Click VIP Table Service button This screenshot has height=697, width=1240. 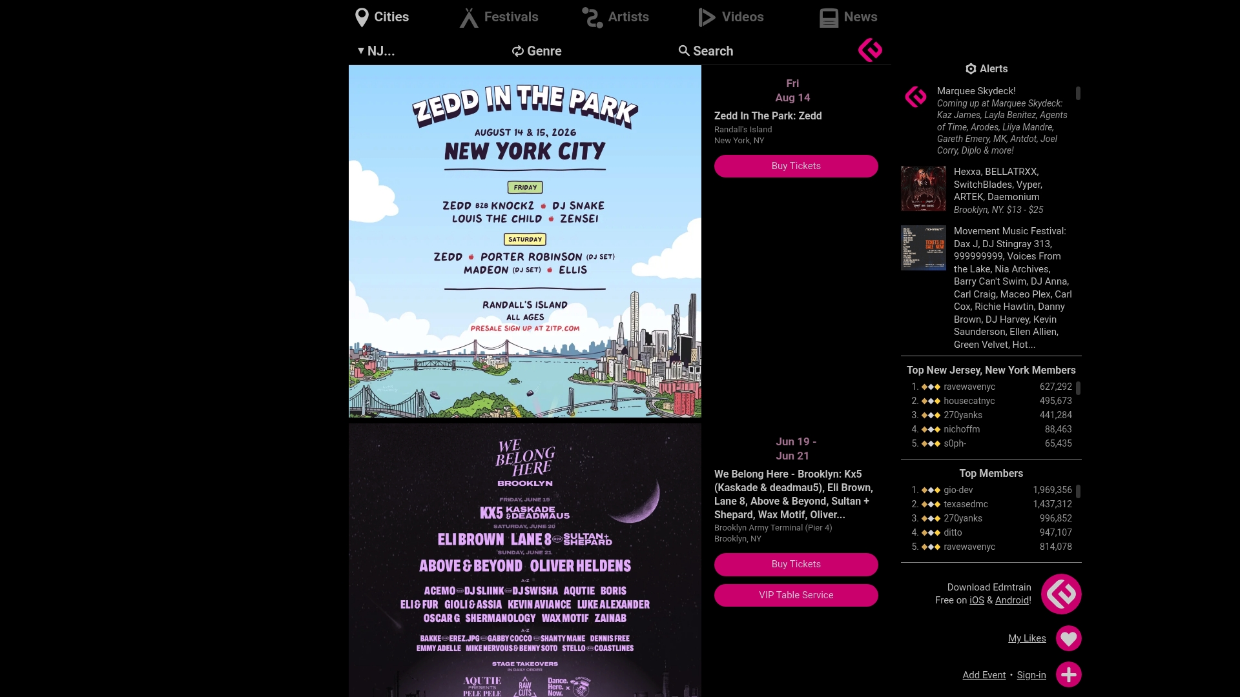(796, 595)
